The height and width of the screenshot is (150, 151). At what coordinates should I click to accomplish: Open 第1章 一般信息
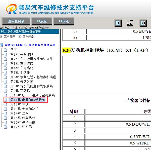click(x=22, y=54)
